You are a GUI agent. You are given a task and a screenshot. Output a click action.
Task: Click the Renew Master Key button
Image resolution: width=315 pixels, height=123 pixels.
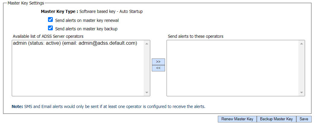click(237, 119)
